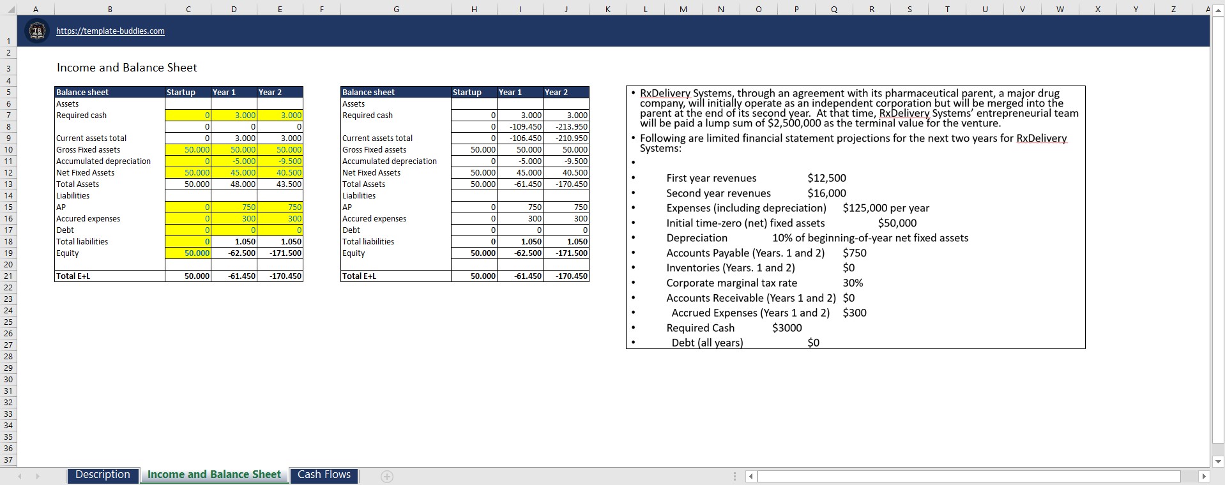Viewport: 1225px width, 485px height.
Task: Click the previous sheet navigation arrow
Action: [x=20, y=476]
